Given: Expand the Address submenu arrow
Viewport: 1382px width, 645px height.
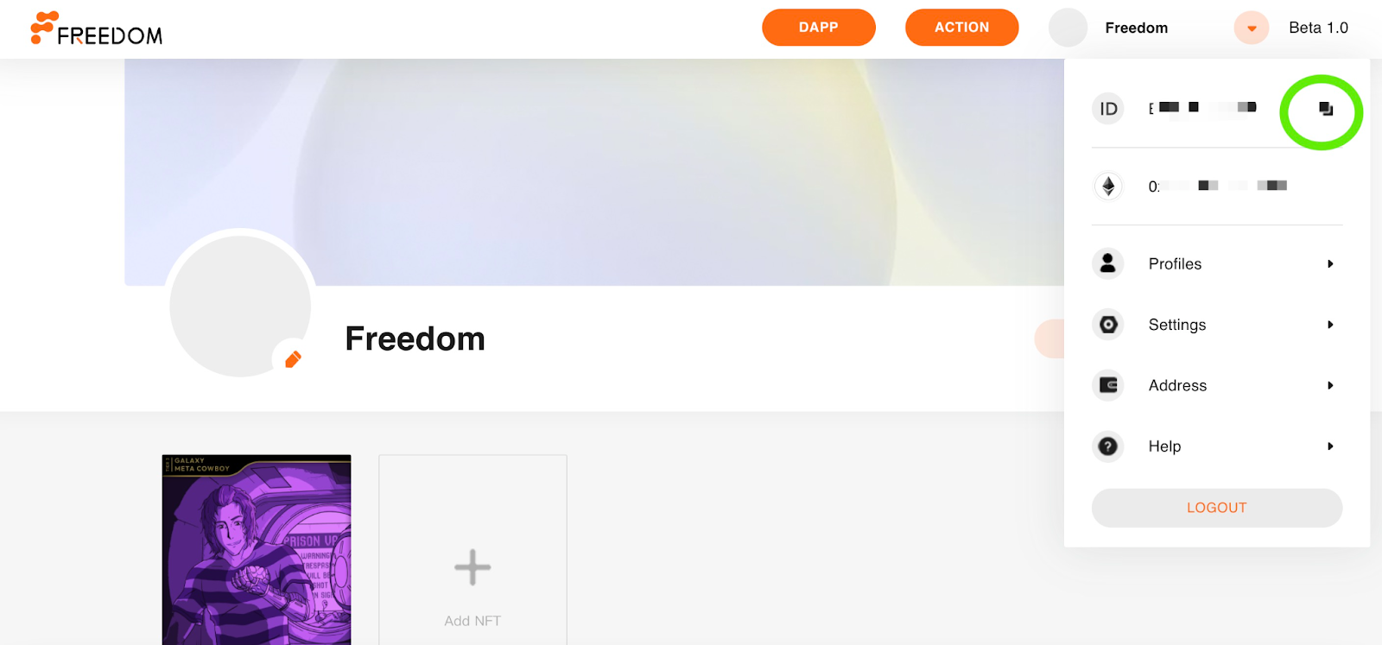Looking at the screenshot, I should tap(1330, 385).
